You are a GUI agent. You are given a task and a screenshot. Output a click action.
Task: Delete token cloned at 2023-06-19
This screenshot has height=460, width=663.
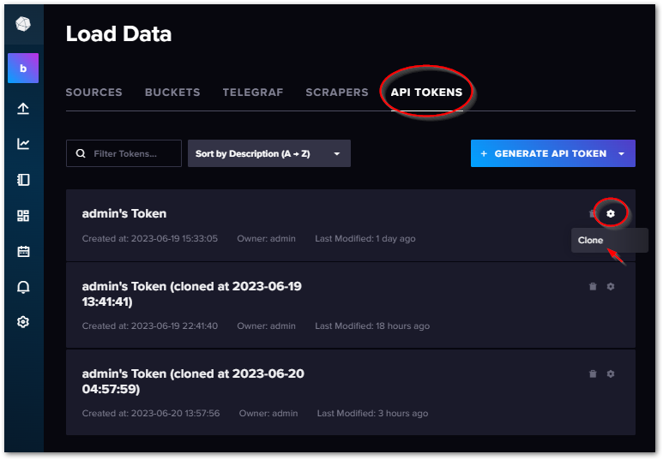[593, 286]
